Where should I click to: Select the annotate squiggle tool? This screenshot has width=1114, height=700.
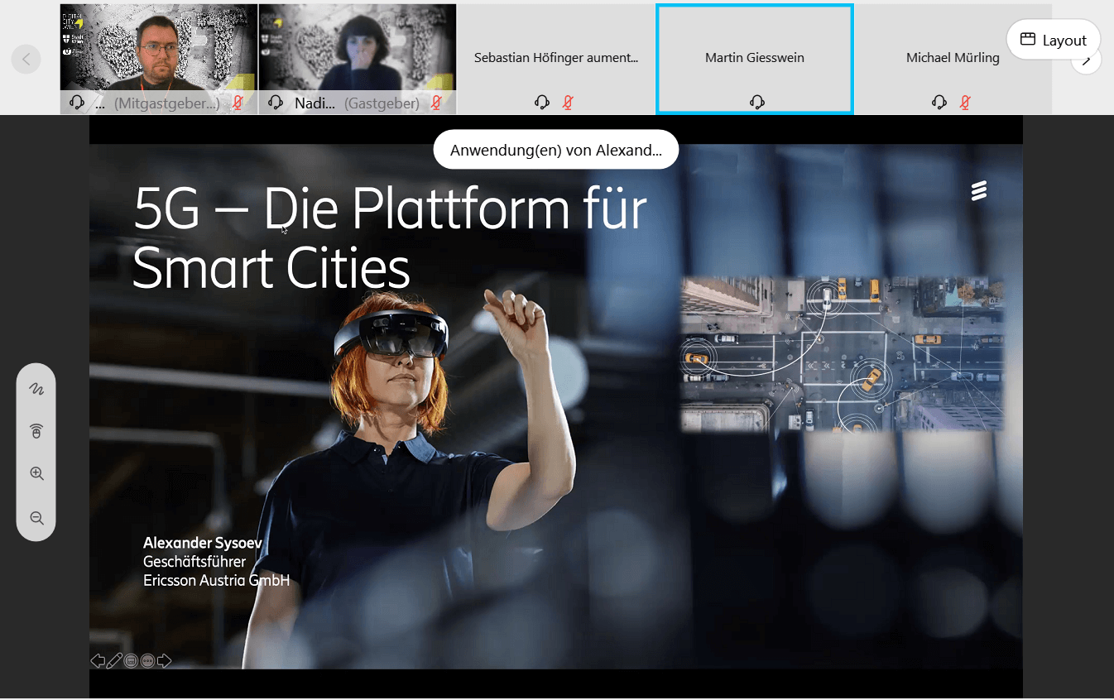[x=36, y=388]
